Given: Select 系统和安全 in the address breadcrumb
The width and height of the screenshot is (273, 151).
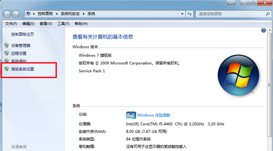Looking at the screenshot, I should (x=70, y=14).
